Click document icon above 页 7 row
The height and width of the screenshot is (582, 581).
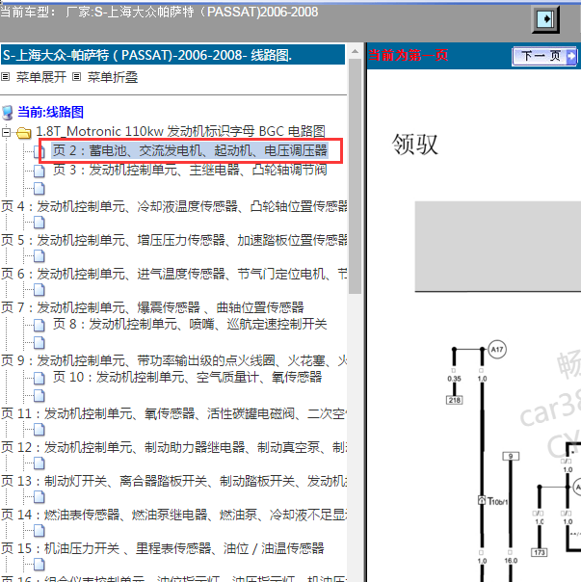pyautogui.click(x=39, y=290)
